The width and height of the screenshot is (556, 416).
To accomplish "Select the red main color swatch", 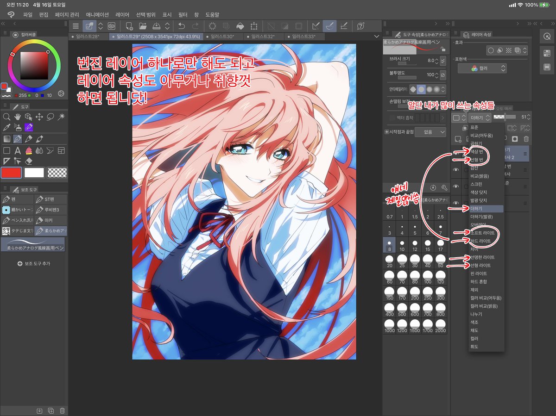I will tap(12, 173).
